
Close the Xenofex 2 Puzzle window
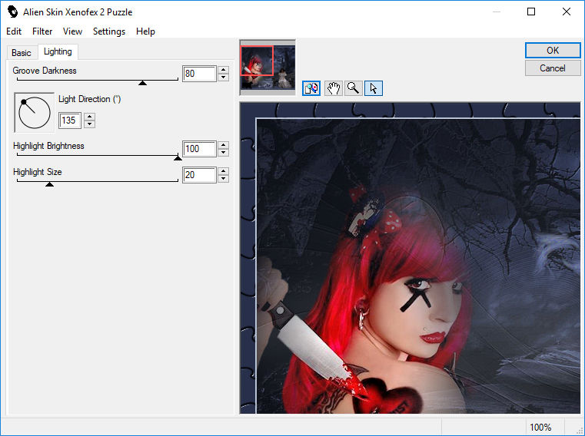tap(567, 12)
